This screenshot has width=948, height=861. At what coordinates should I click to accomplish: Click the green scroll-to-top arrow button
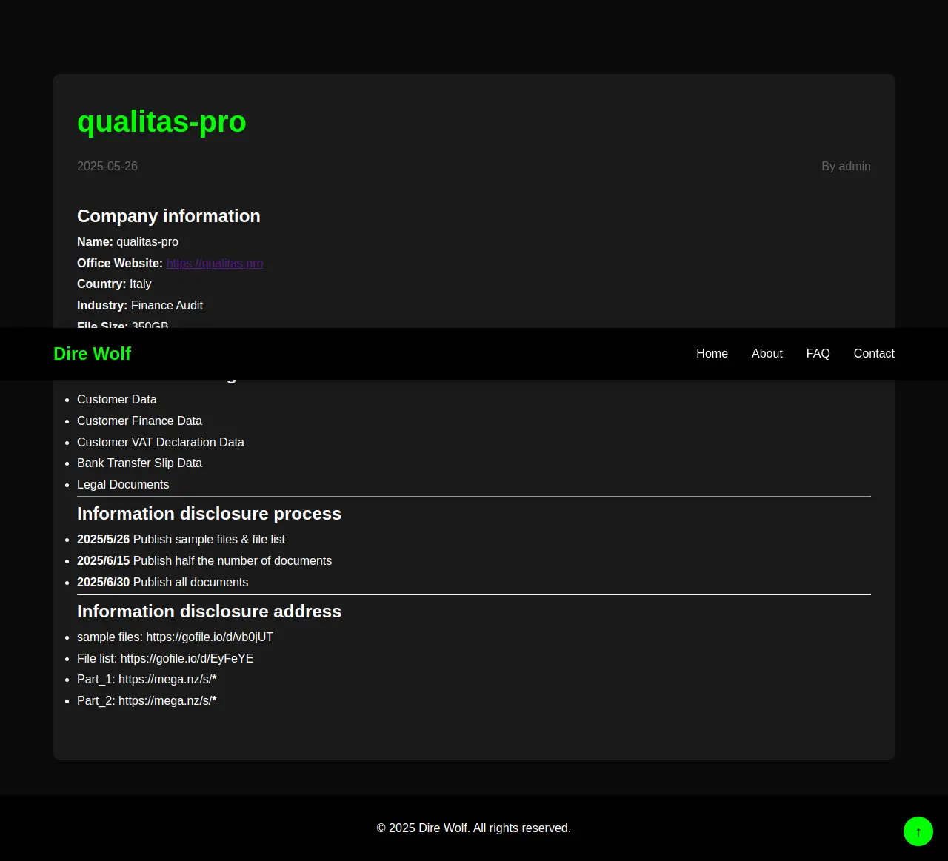tap(918, 831)
